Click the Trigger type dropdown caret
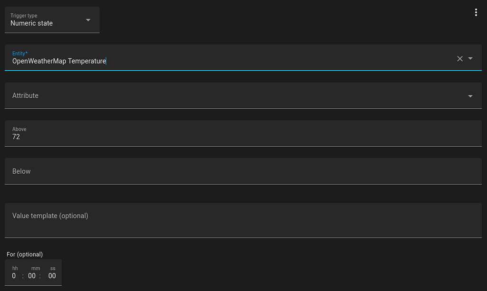The width and height of the screenshot is (487, 291). [88, 20]
